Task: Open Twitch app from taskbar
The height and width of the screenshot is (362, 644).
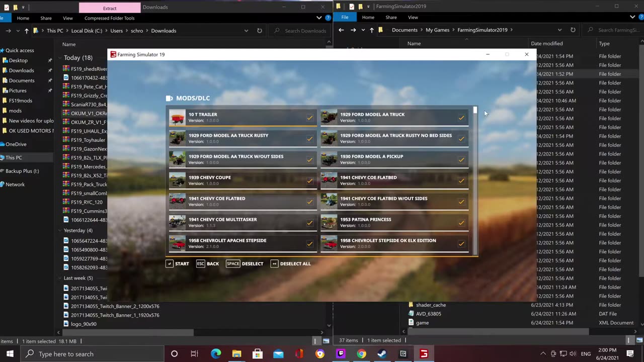Action: pyautogui.click(x=341, y=354)
